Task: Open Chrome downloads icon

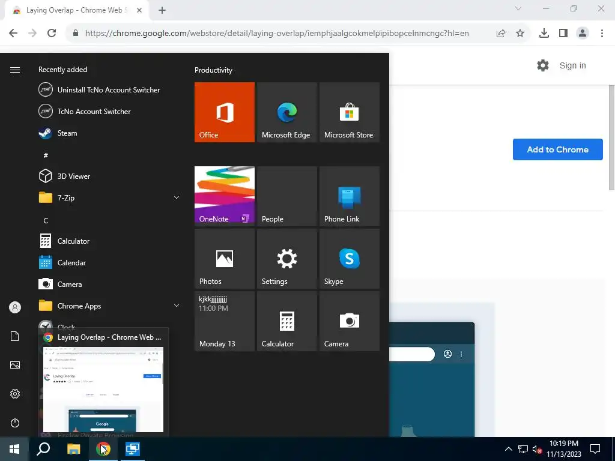Action: point(544,34)
